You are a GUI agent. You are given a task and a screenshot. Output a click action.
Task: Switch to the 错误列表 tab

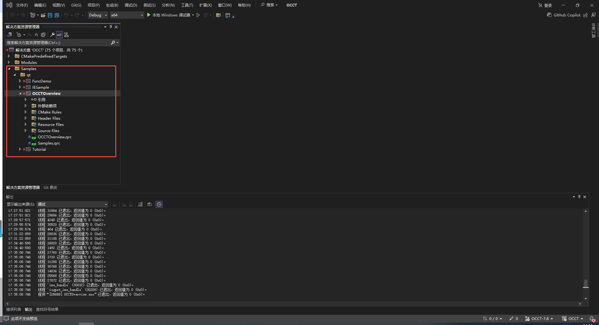pyautogui.click(x=14, y=309)
